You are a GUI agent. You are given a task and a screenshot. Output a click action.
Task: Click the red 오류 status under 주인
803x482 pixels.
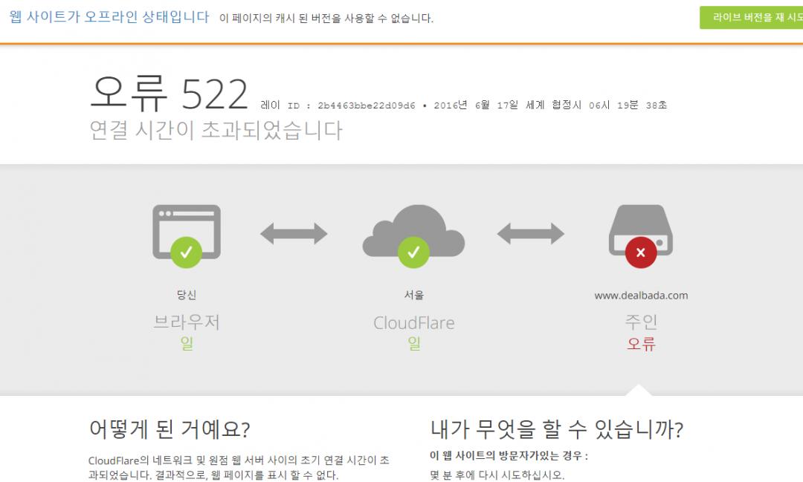point(641,344)
